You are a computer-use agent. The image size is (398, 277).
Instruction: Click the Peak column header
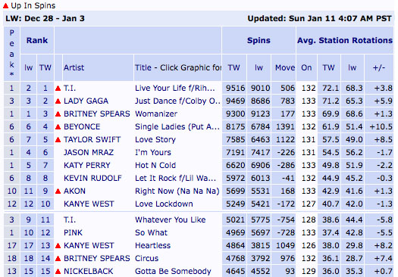tap(11, 54)
